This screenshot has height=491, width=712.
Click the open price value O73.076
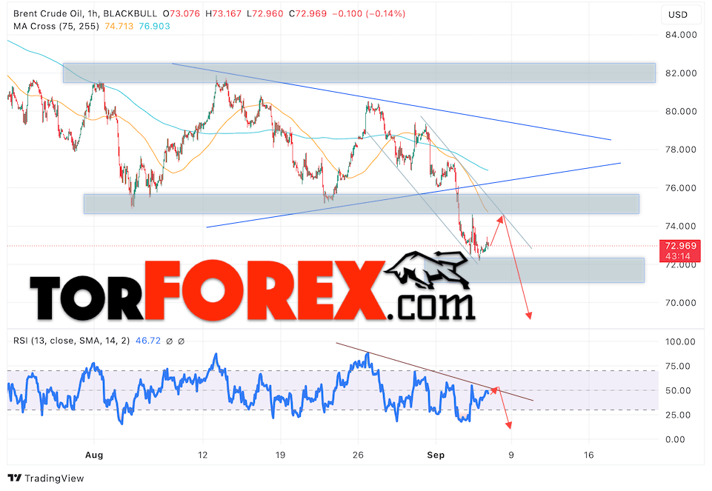point(182,13)
